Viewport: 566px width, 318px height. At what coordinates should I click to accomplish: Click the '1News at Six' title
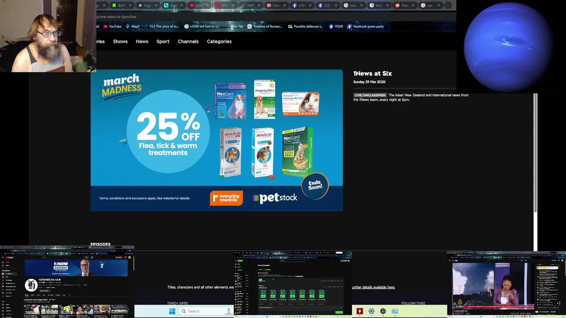pyautogui.click(x=372, y=74)
